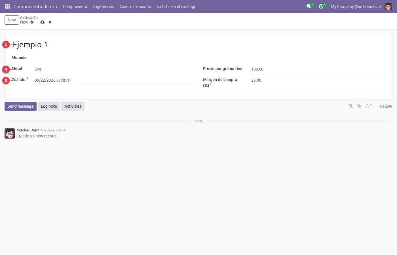
Task: Search chatter messages with magnifier icon
Action: (x=351, y=106)
